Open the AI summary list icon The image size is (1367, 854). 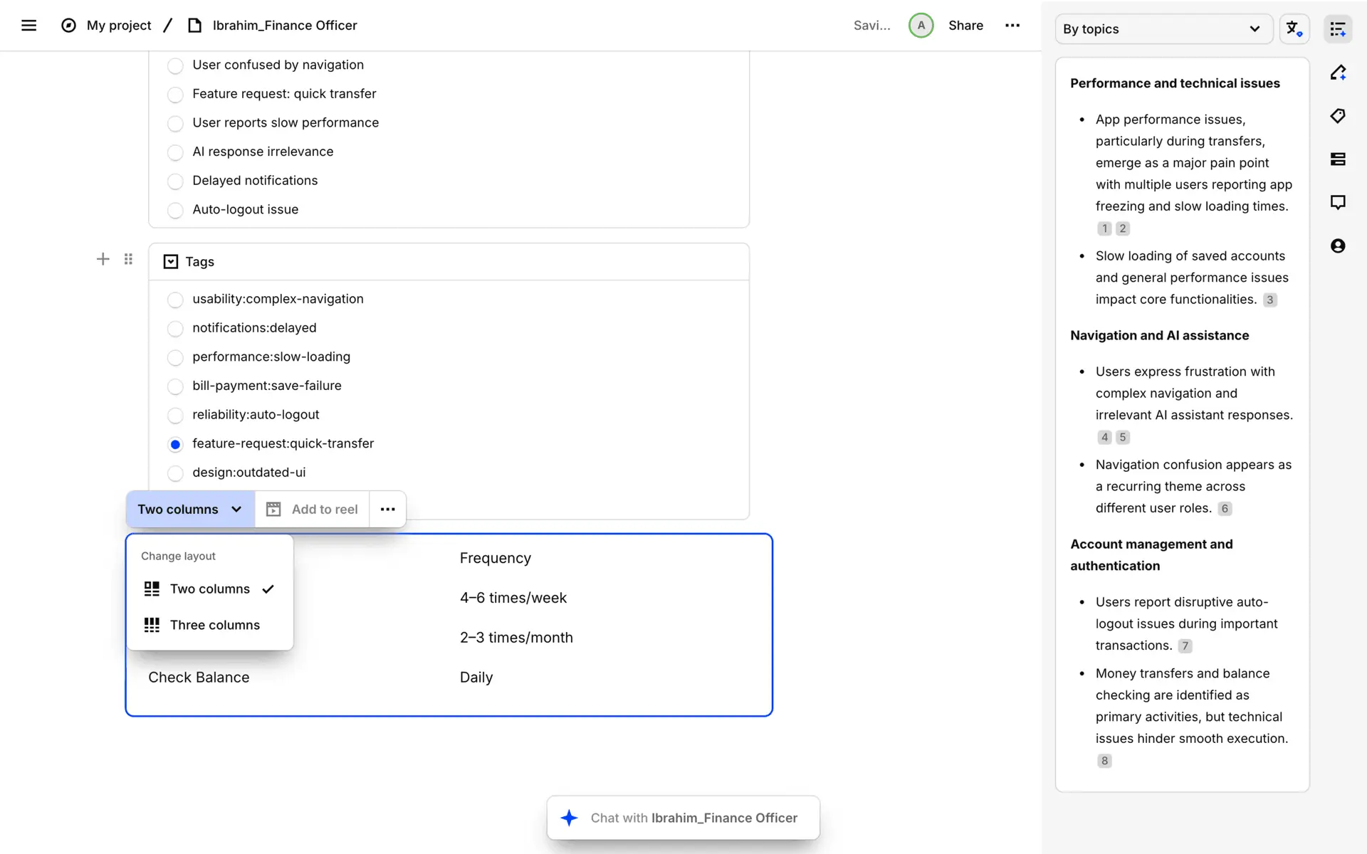(x=1337, y=29)
